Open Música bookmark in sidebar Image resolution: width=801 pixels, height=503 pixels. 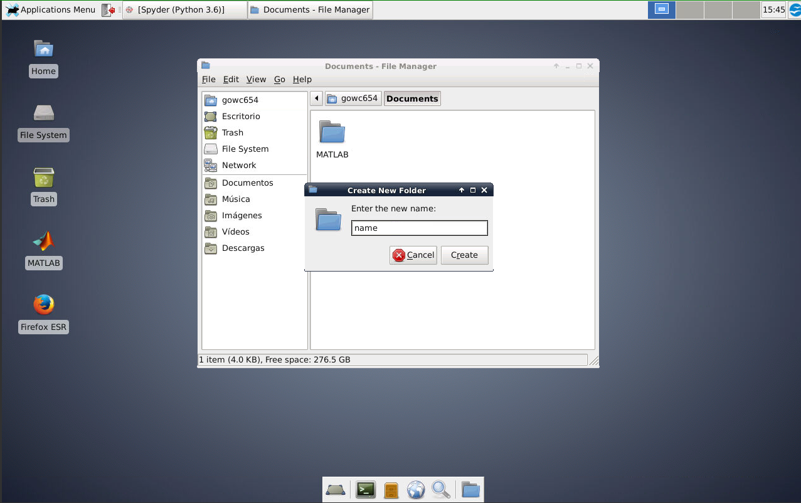point(255,199)
